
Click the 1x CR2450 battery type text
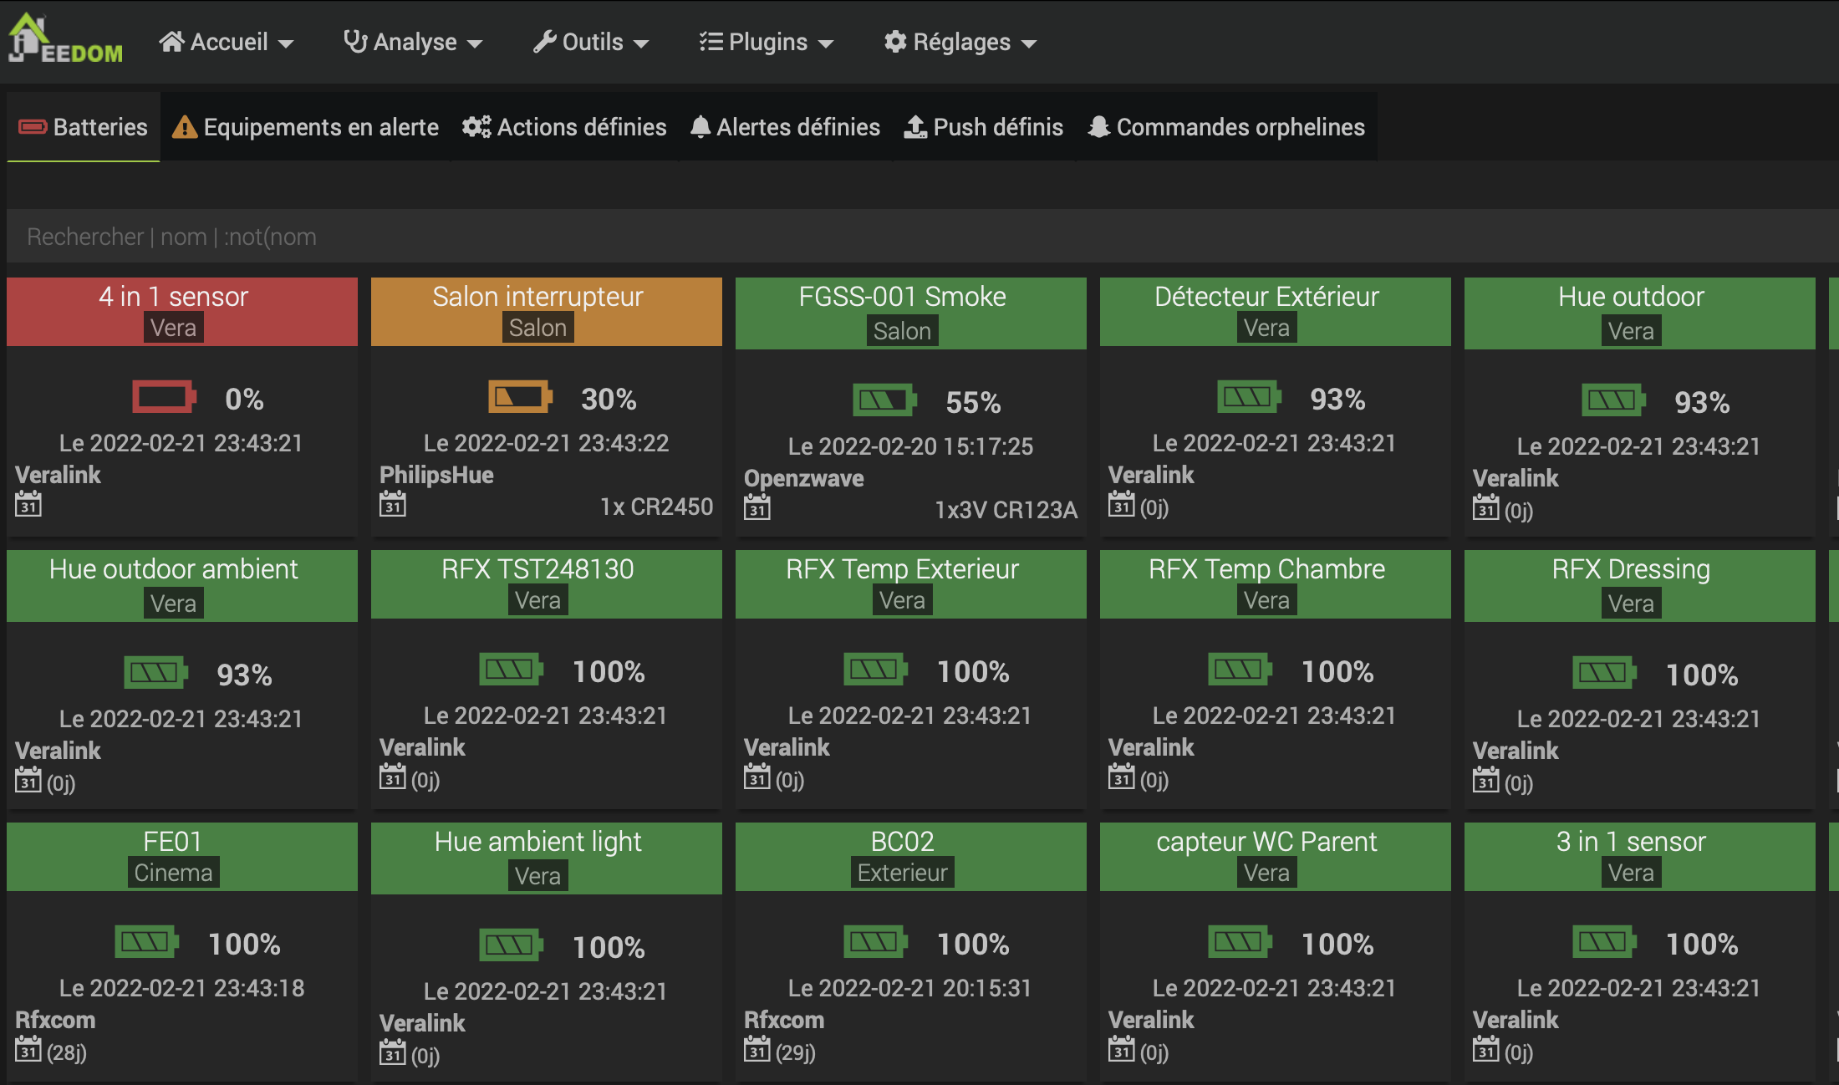(656, 507)
